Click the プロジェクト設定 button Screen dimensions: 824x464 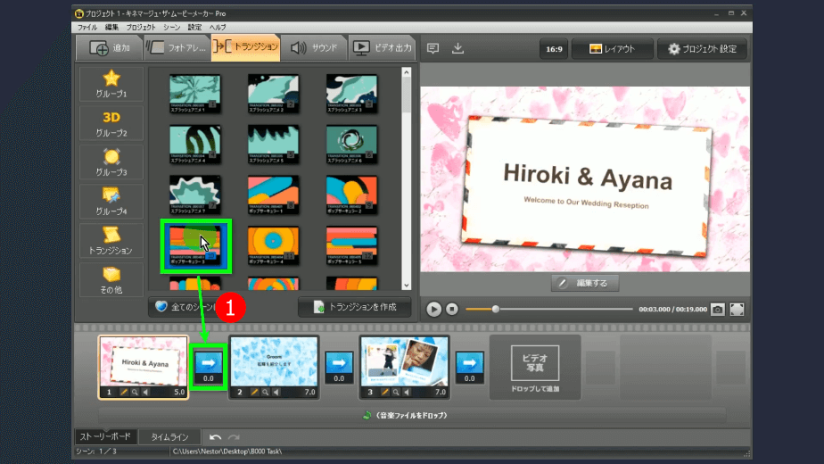[x=701, y=48]
